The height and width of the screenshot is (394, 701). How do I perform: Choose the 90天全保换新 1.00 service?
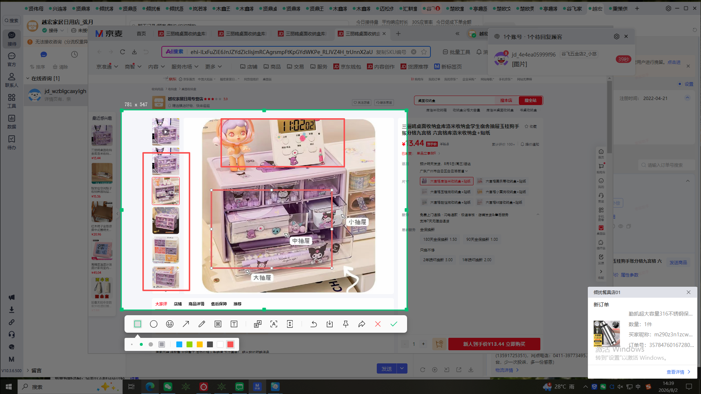click(x=482, y=239)
